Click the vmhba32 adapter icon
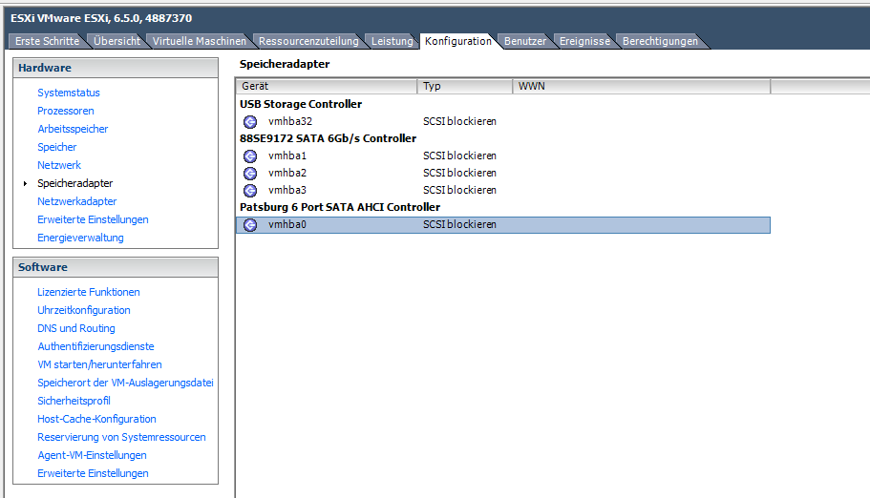Image resolution: width=870 pixels, height=498 pixels. click(x=250, y=121)
